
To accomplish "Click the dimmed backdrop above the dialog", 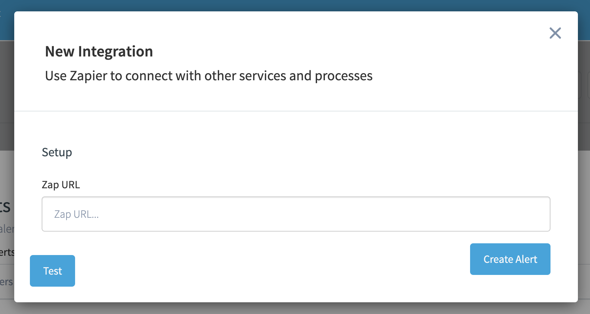I will (x=295, y=5).
